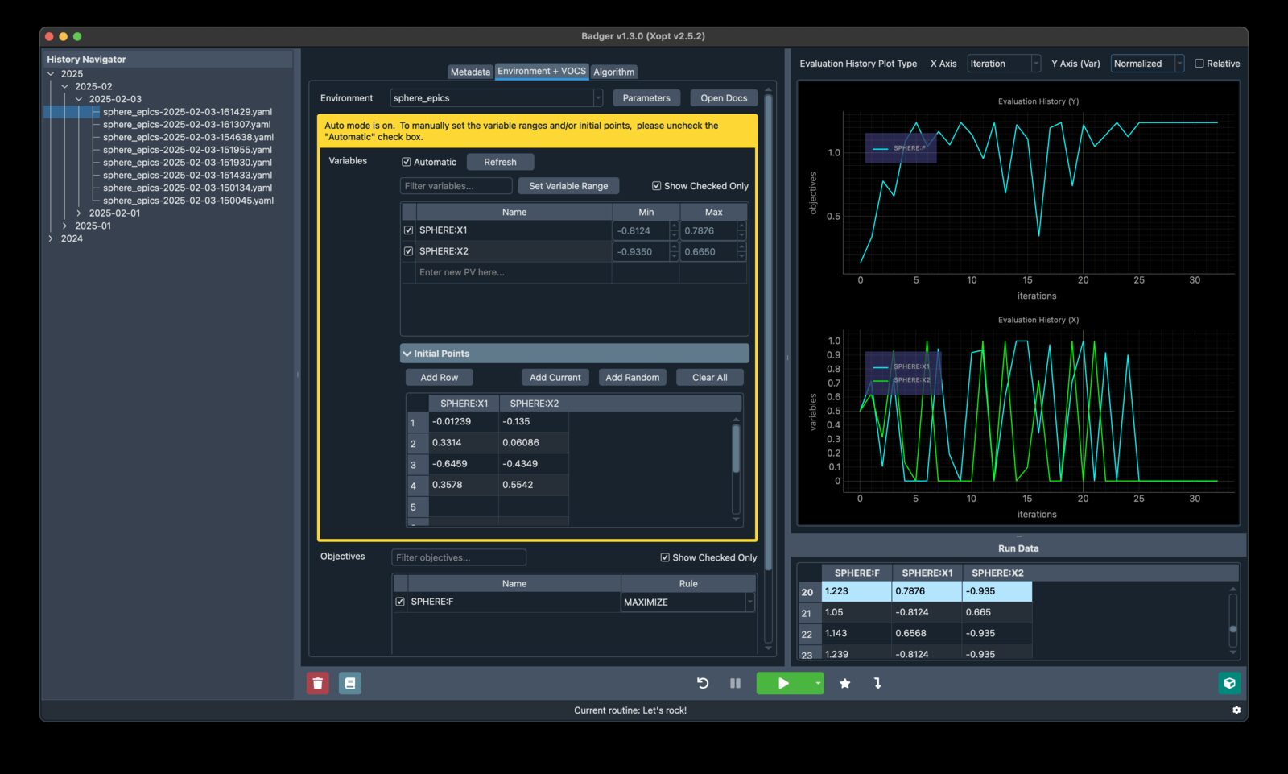Open the Y Axis Normalized dropdown
Viewport: 1288px width, 774px height.
coord(1147,64)
